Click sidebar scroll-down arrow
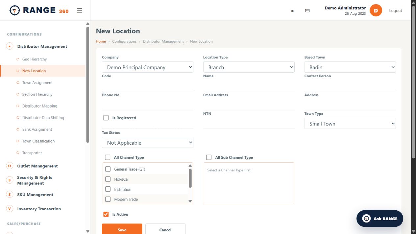This screenshot has height=234, width=416. click(87, 231)
